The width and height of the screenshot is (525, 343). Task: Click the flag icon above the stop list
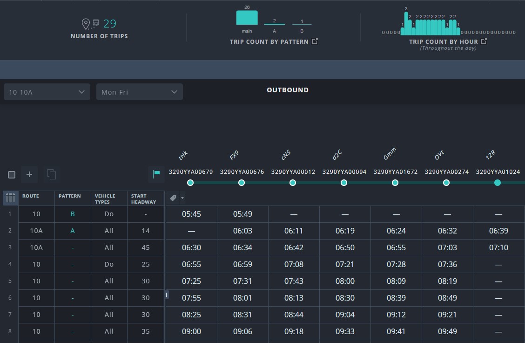click(x=156, y=174)
